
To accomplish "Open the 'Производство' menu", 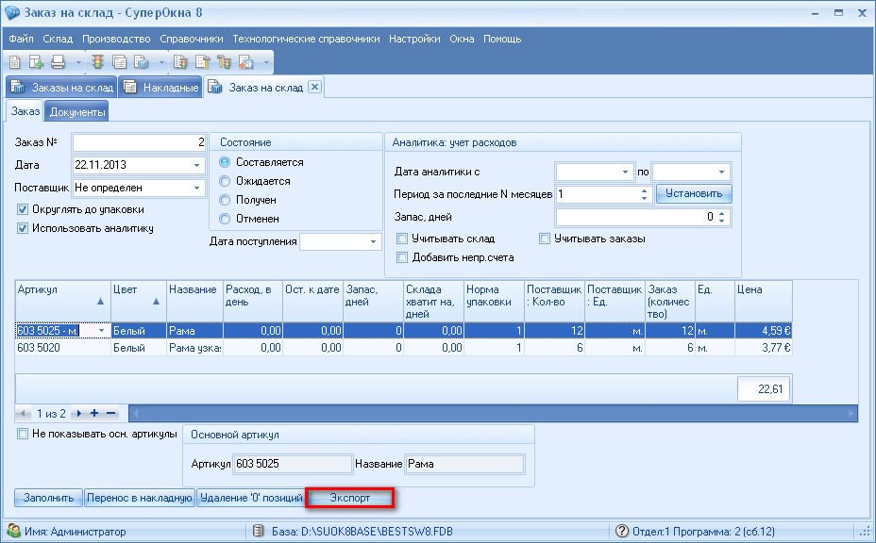I will [116, 39].
